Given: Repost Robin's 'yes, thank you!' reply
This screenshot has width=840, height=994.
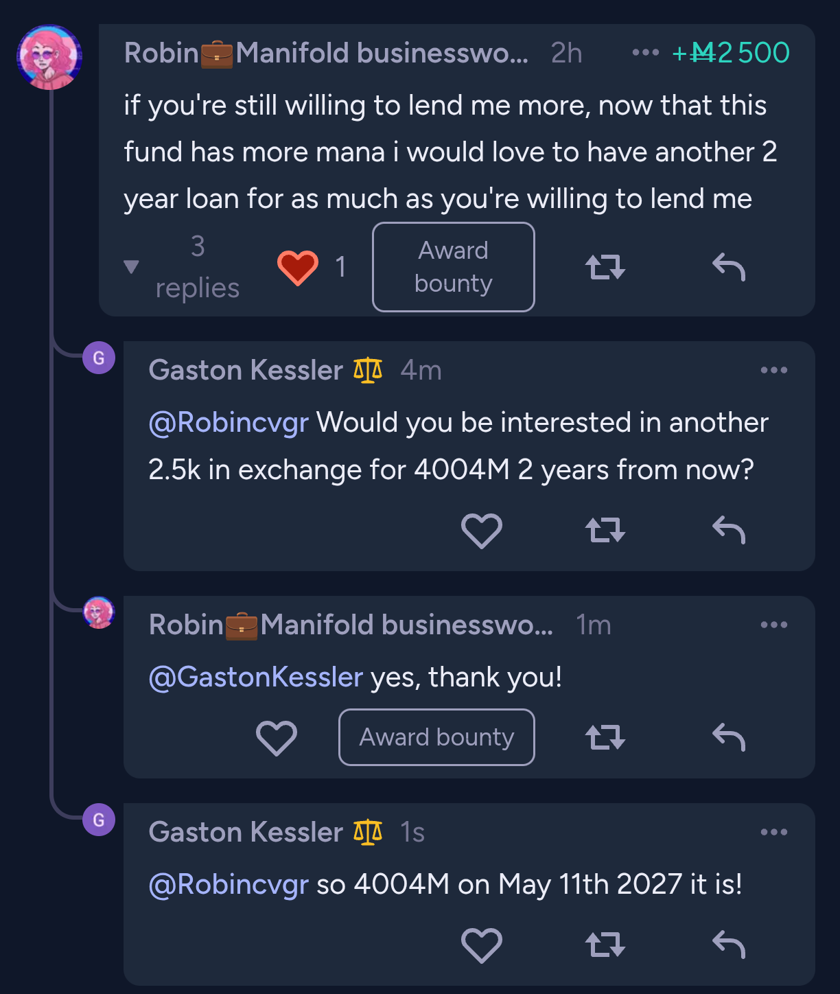Looking at the screenshot, I should click(x=605, y=738).
